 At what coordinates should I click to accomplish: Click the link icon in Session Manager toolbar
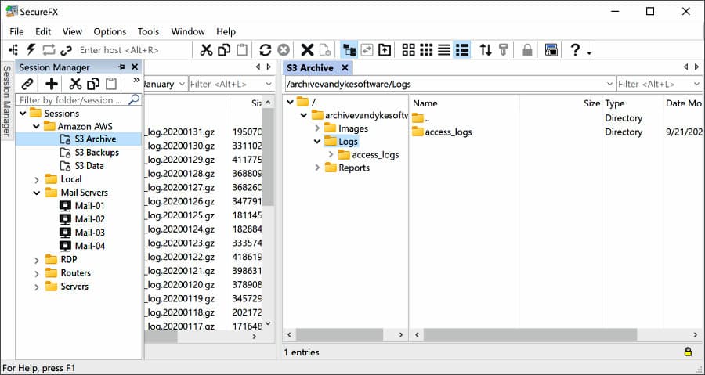click(27, 84)
